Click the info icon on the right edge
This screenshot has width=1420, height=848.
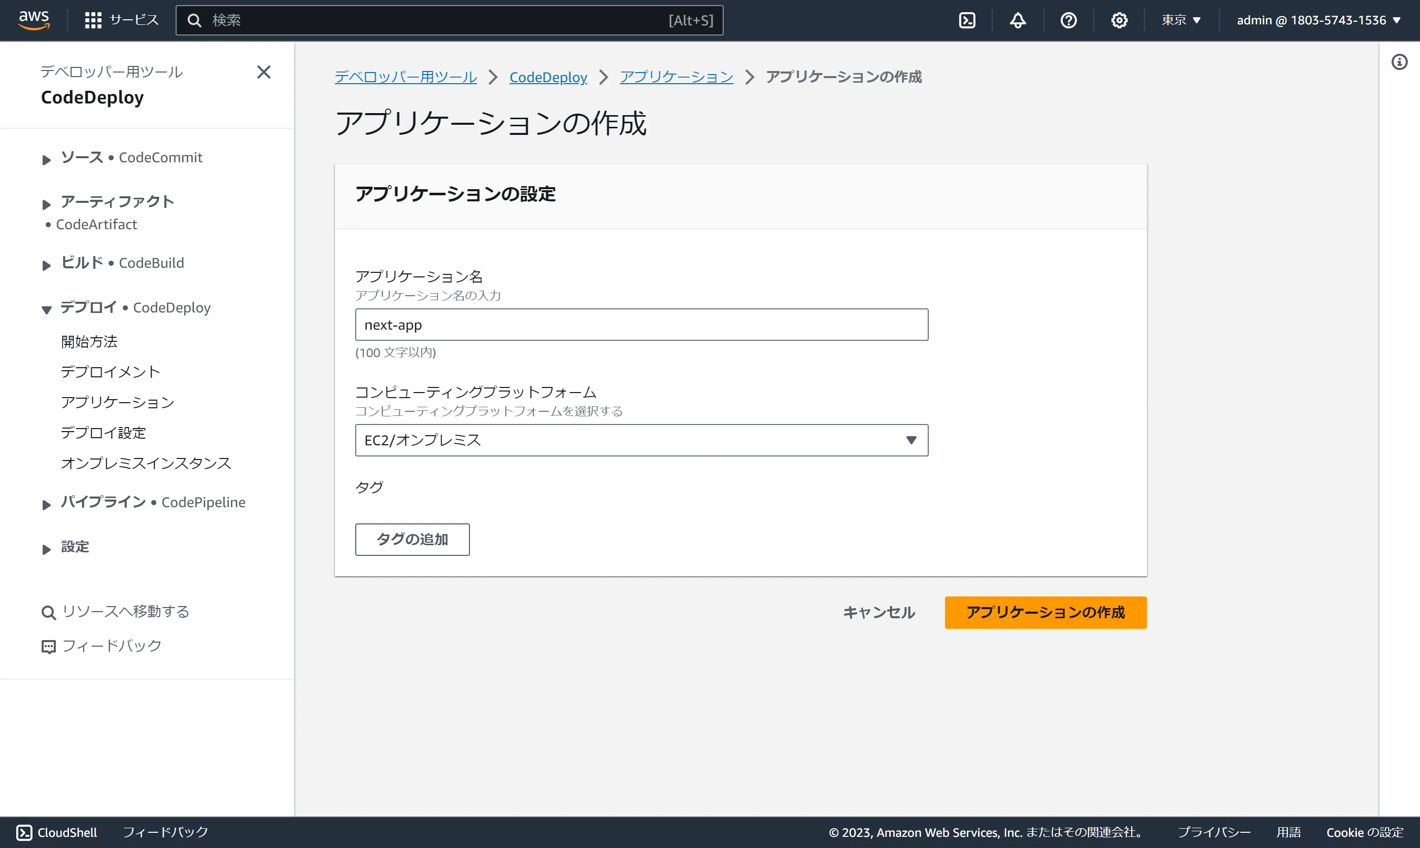(1399, 62)
